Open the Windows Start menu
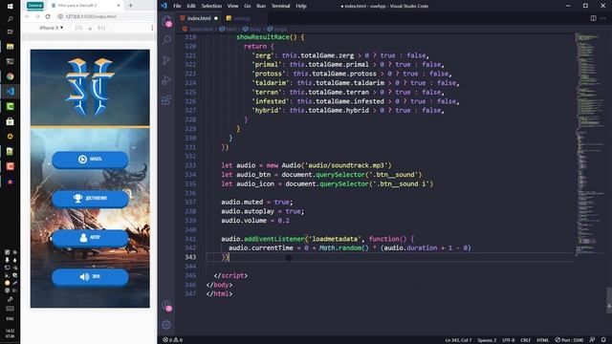This screenshot has height=344, width=612. (x=11, y=6)
